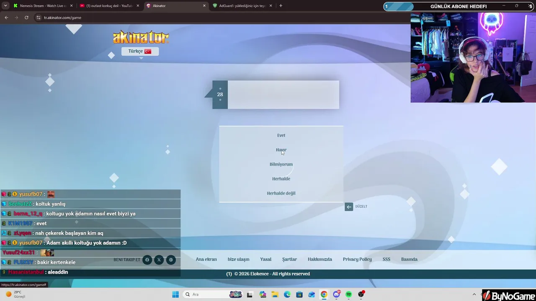Click the taskbar Ara search box

point(213,294)
